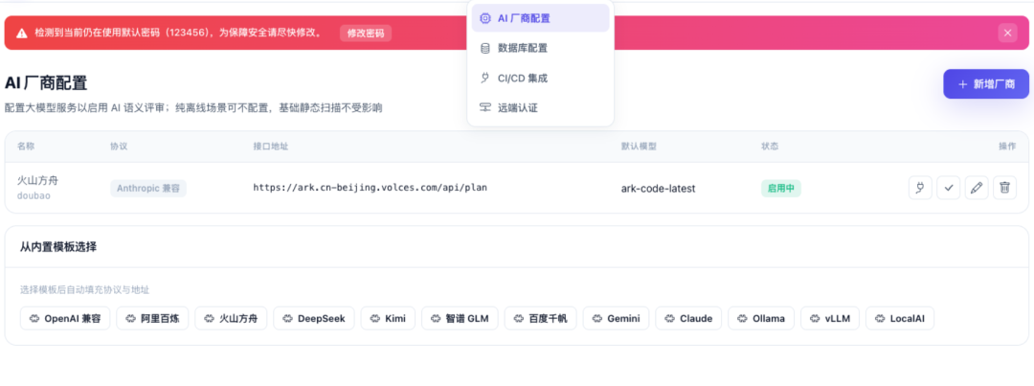The width and height of the screenshot is (1034, 386).
Task: Select the DeepSeek template
Action: (314, 319)
